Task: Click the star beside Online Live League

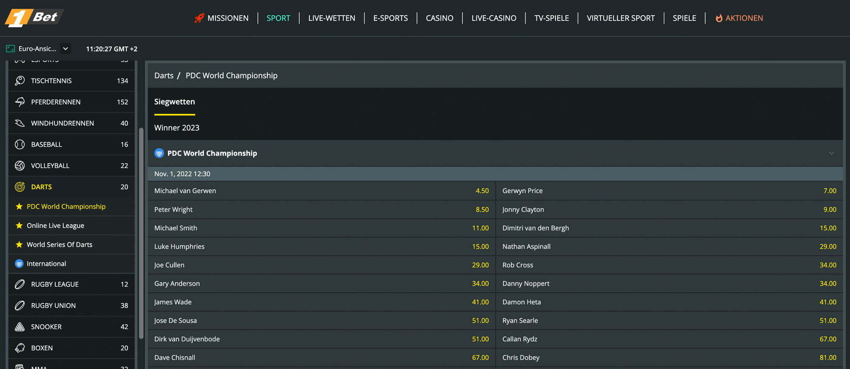Action: (19, 225)
